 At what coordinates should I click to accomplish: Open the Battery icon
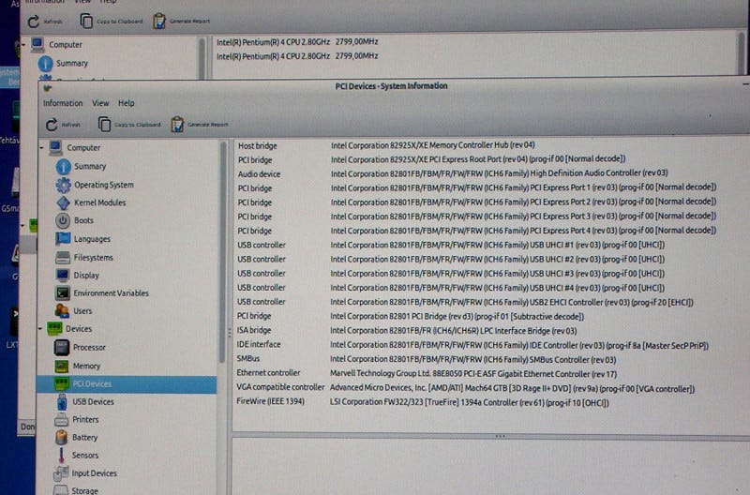point(61,437)
